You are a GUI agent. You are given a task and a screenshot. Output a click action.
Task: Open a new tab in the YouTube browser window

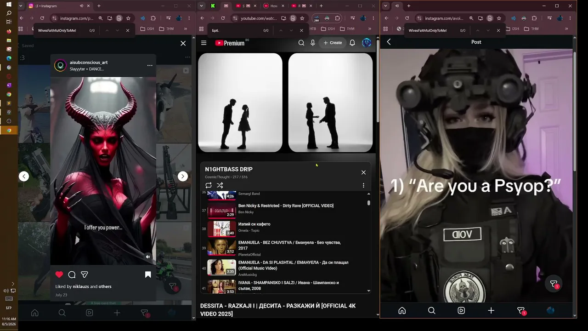click(x=321, y=6)
